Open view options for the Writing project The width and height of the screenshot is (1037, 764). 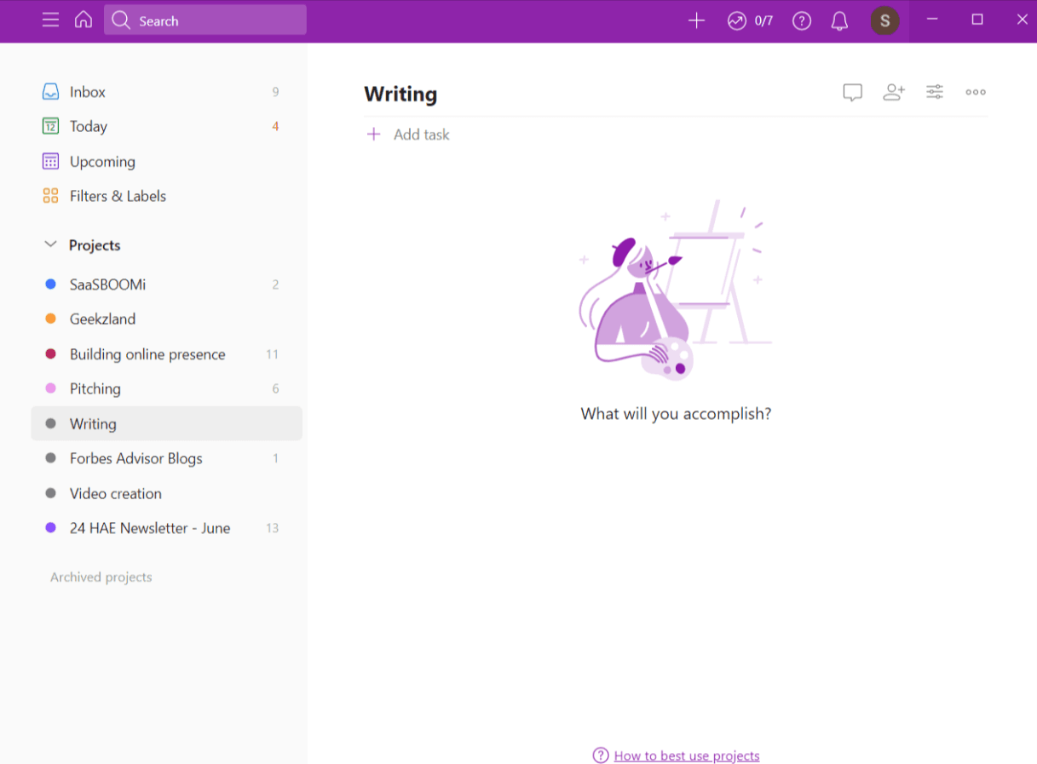pyautogui.click(x=934, y=92)
